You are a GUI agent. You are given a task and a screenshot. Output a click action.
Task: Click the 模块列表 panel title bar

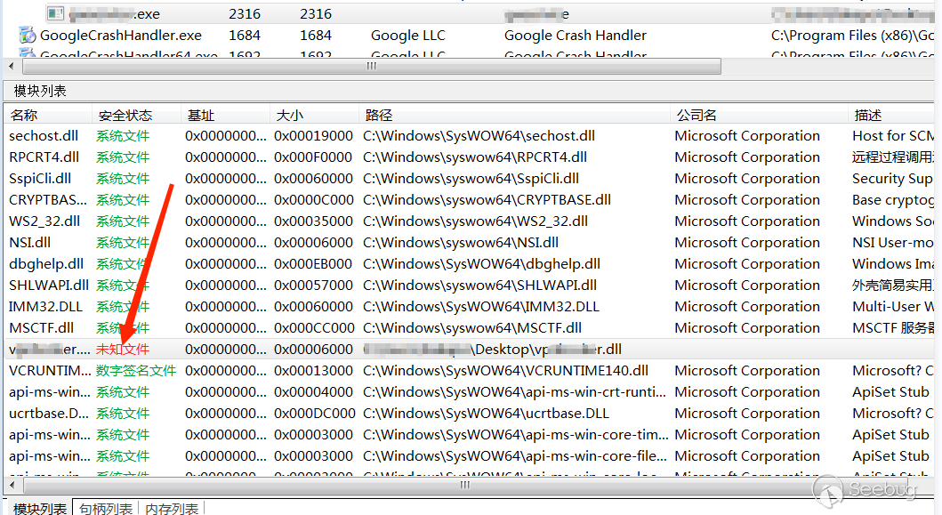click(469, 91)
